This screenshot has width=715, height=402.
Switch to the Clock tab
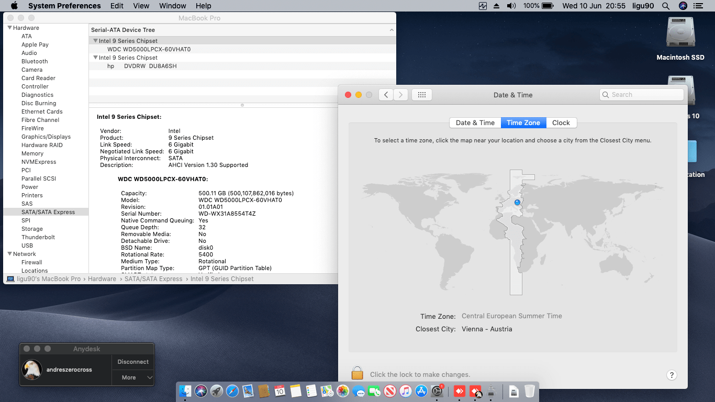coord(561,122)
